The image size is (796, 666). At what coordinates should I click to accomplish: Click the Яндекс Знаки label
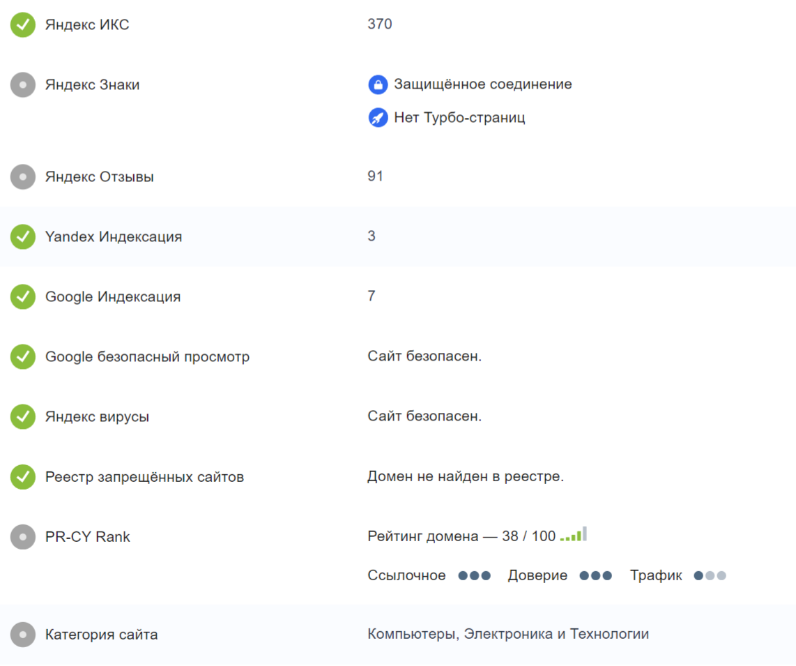click(93, 85)
